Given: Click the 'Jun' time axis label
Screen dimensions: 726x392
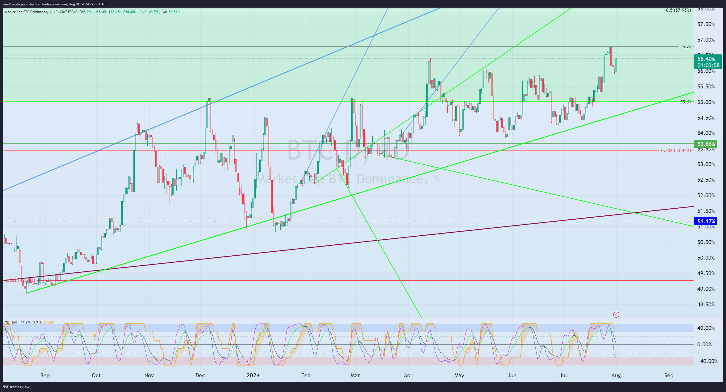Looking at the screenshot, I should click(512, 375).
